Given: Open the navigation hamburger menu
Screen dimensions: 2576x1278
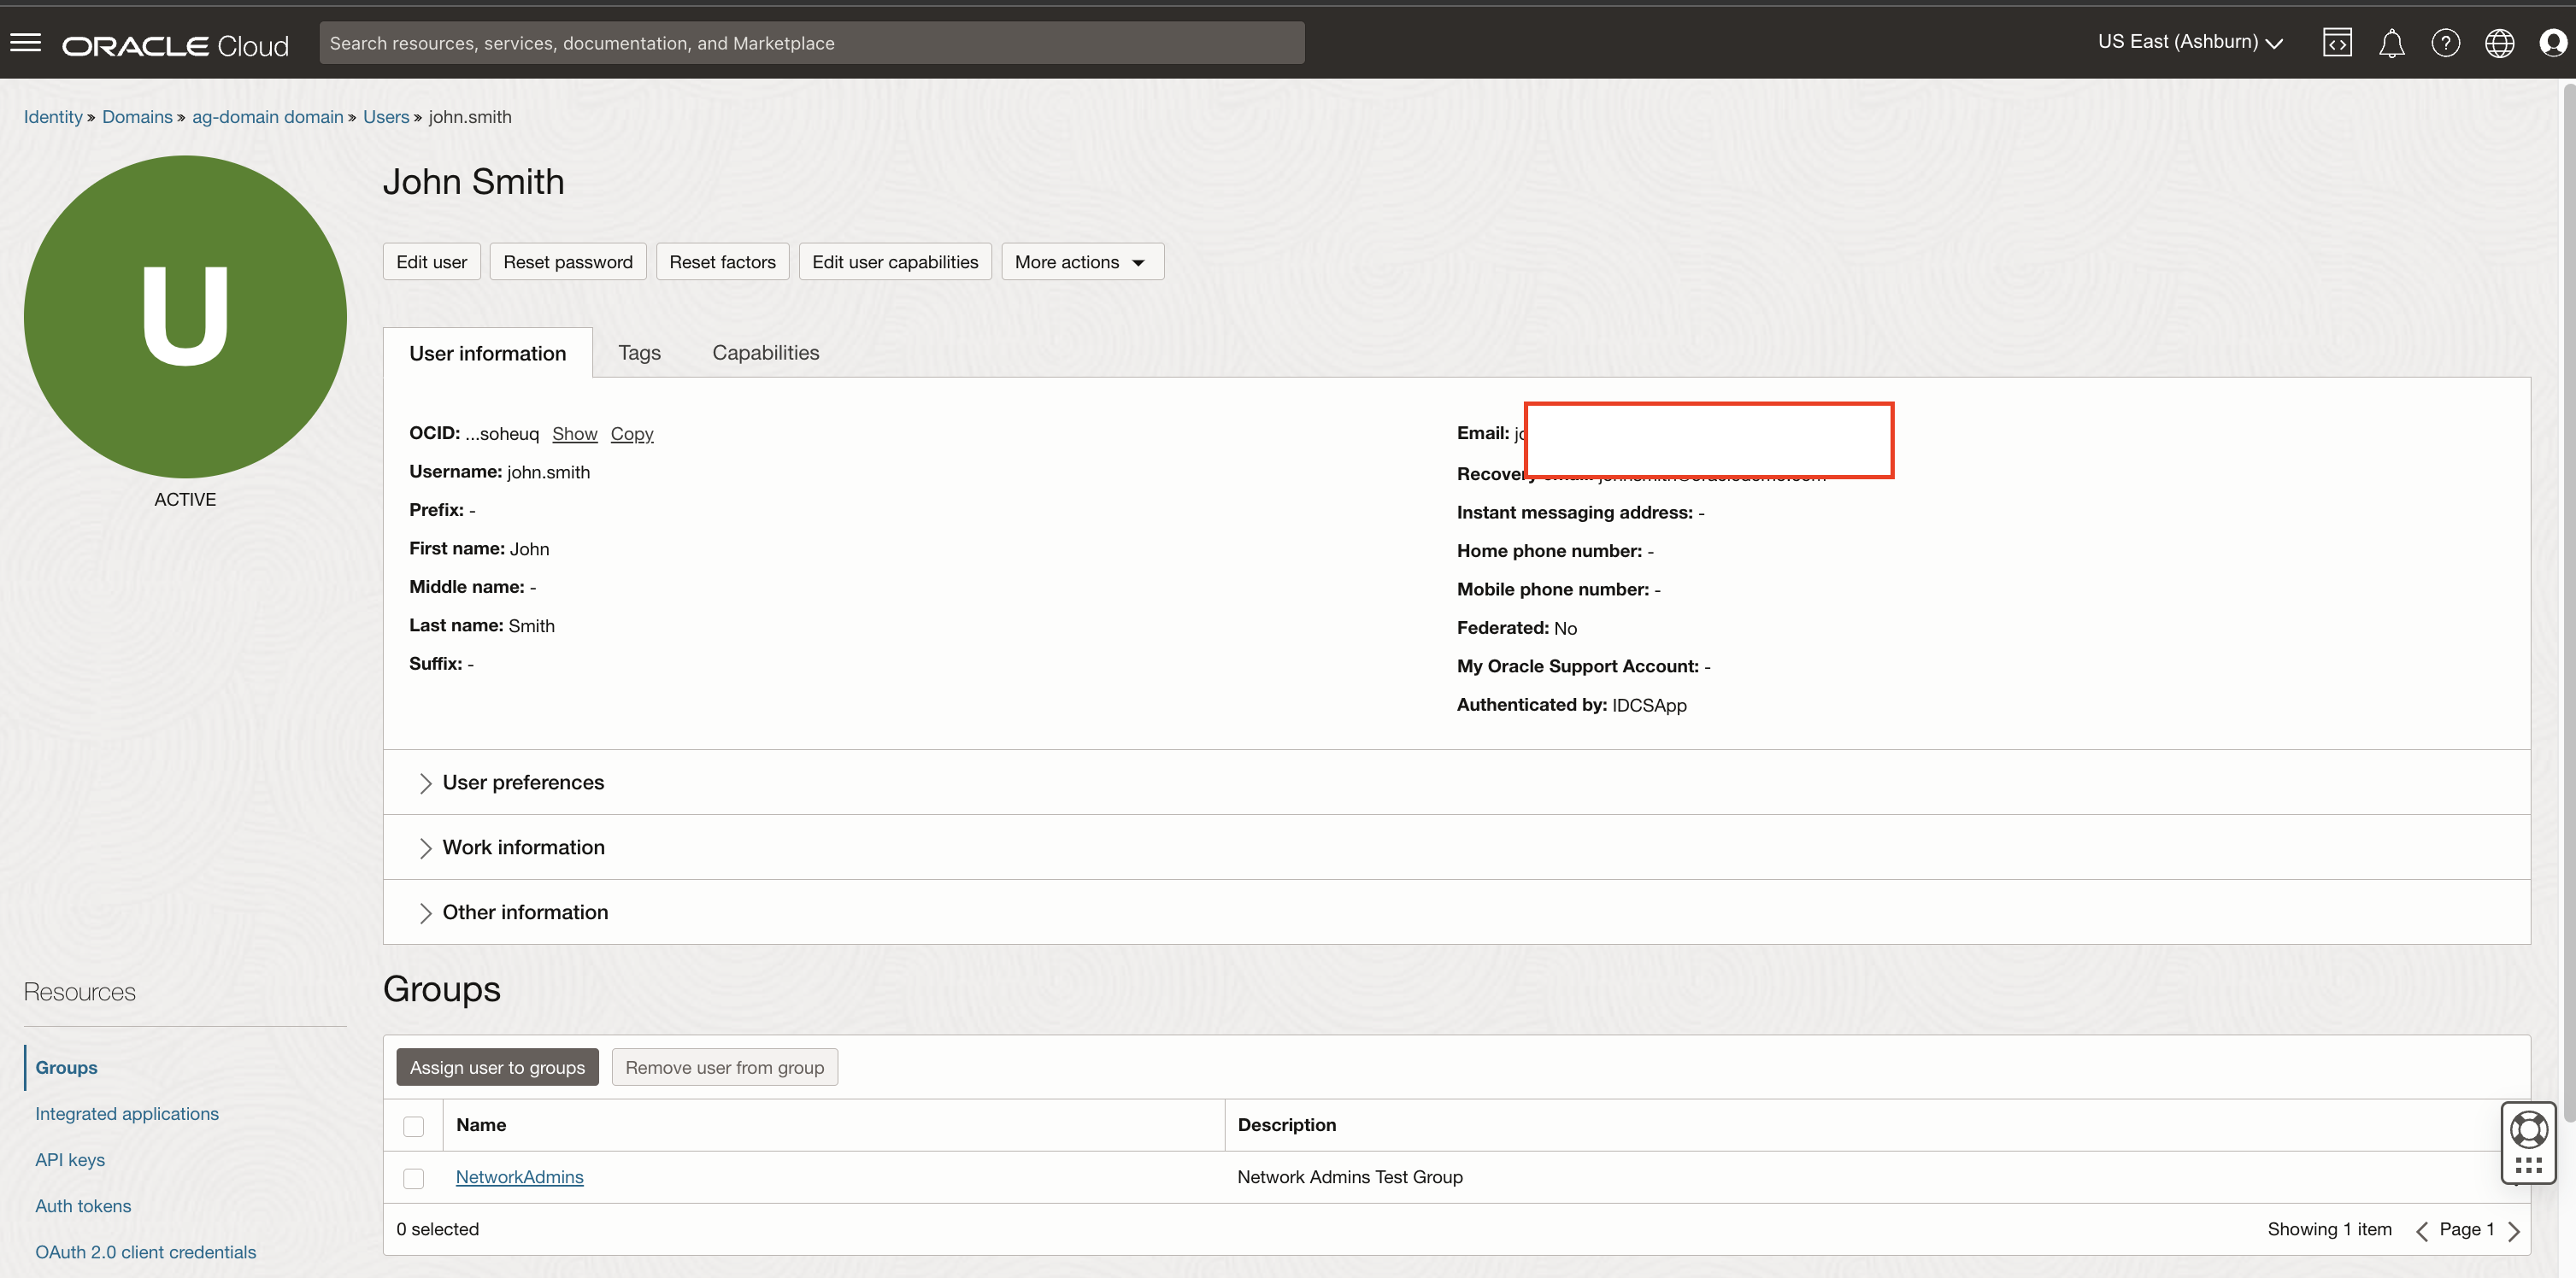Looking at the screenshot, I should (25, 42).
